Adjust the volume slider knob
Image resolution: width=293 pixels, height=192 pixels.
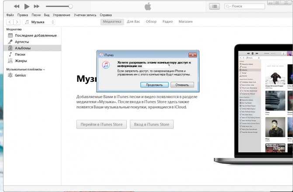point(70,7)
